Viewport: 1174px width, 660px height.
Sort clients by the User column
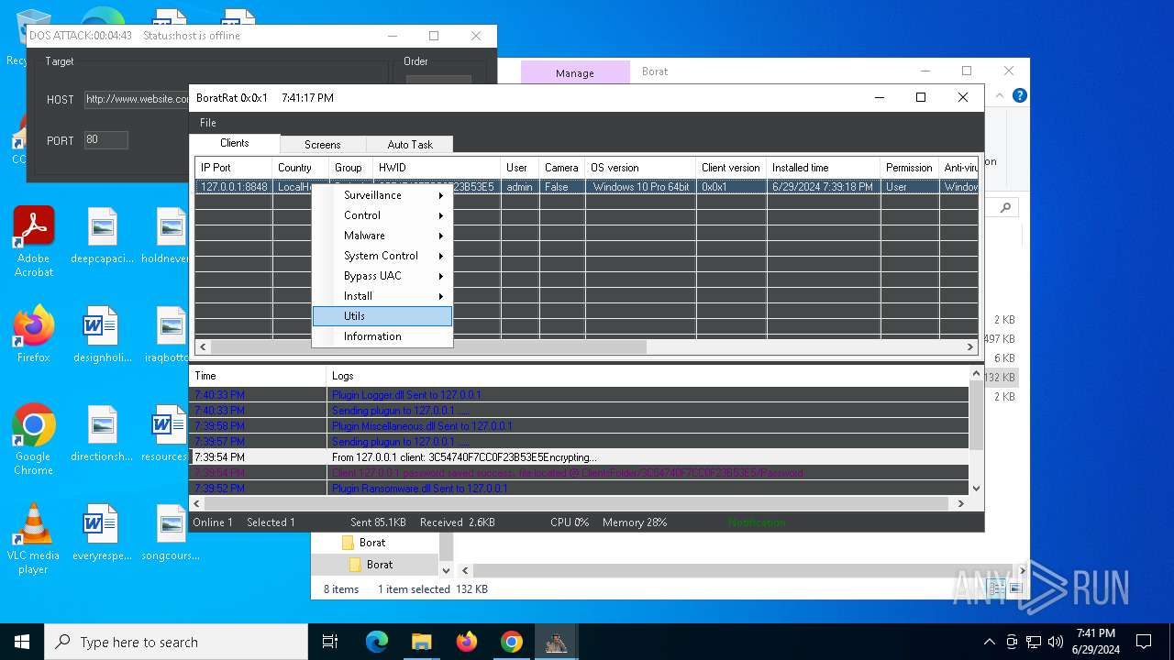pos(520,168)
